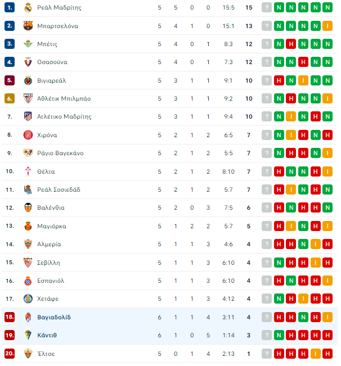Click Barcelona's orange draw result badge
The image size is (341, 366).
coord(327,26)
